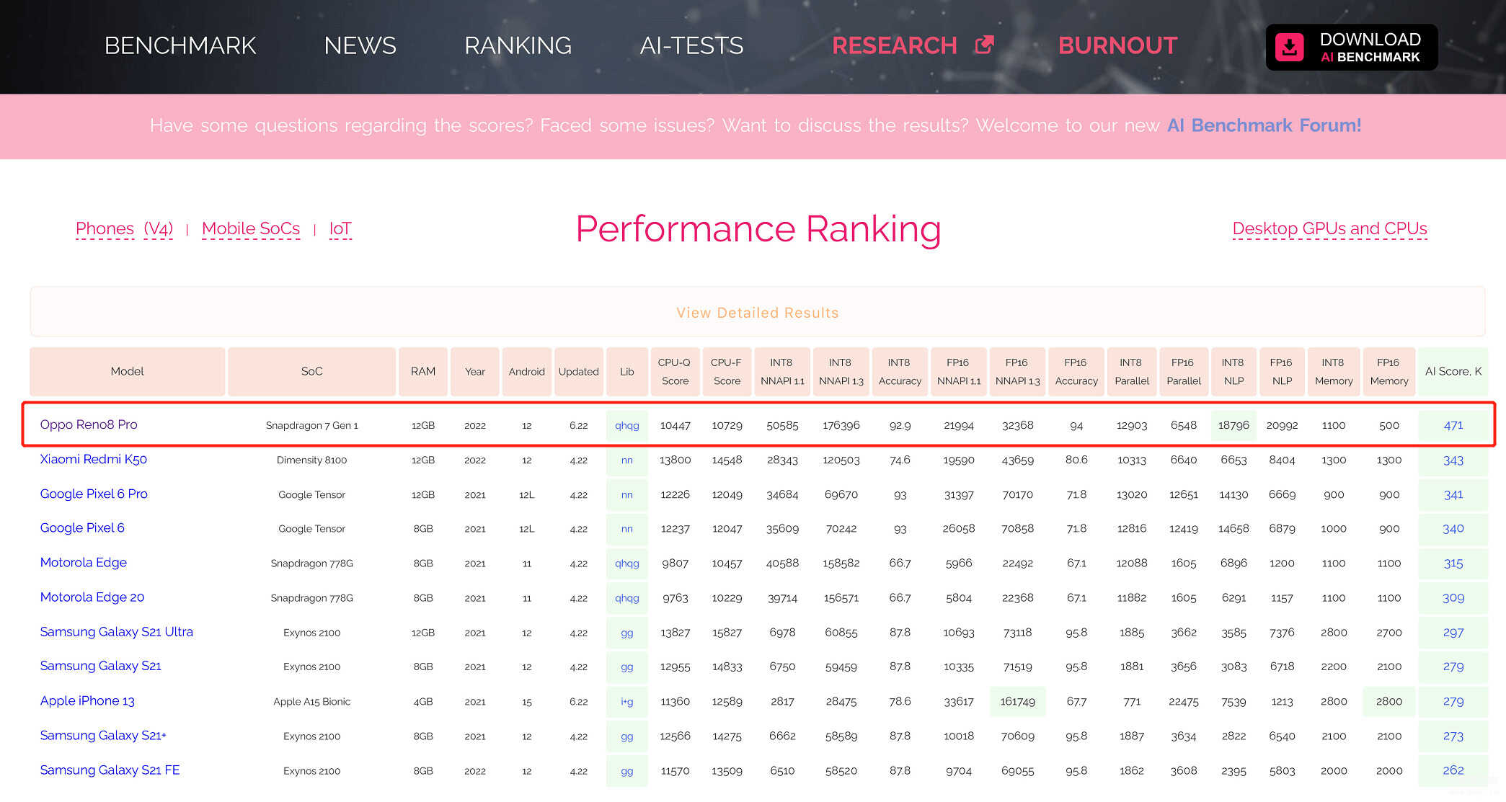Sort by the RAM column header
This screenshot has height=802, width=1506.
click(423, 371)
